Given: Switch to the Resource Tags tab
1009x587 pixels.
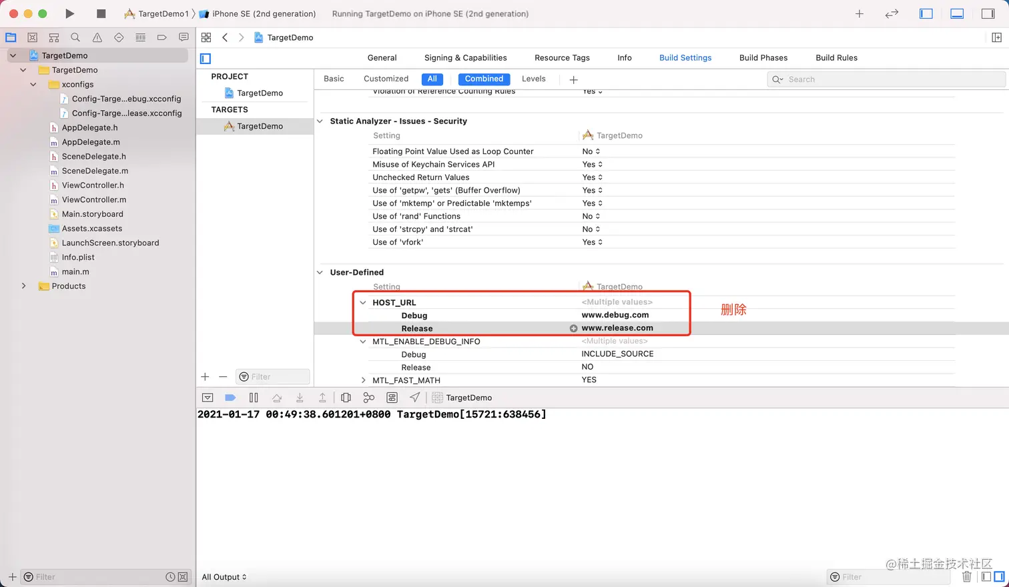Looking at the screenshot, I should (x=562, y=58).
